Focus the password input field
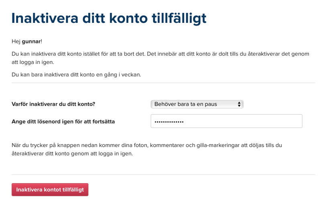 click(226, 121)
